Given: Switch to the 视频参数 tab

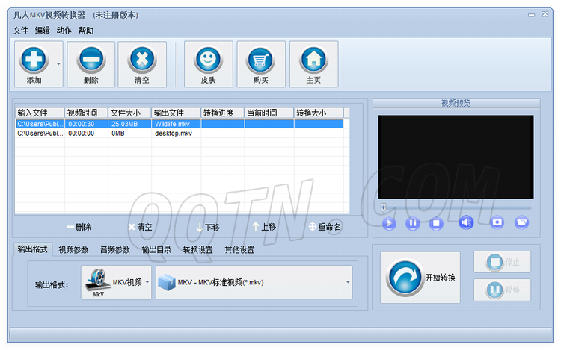Looking at the screenshot, I should pos(73,249).
